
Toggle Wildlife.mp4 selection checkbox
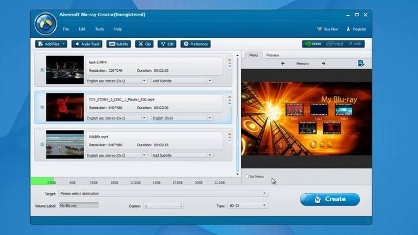tap(42, 144)
